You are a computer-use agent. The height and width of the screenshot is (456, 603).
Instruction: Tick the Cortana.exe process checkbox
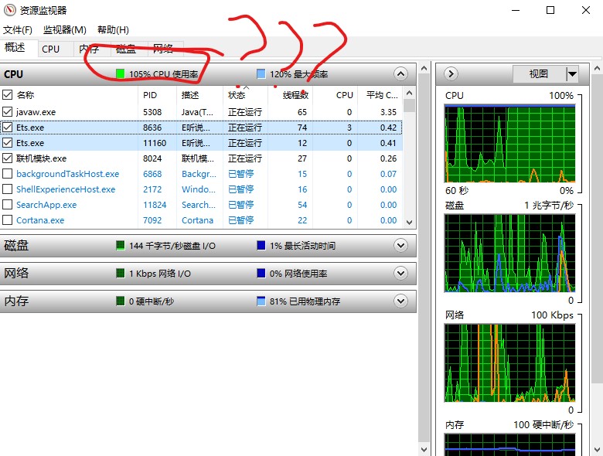point(8,220)
